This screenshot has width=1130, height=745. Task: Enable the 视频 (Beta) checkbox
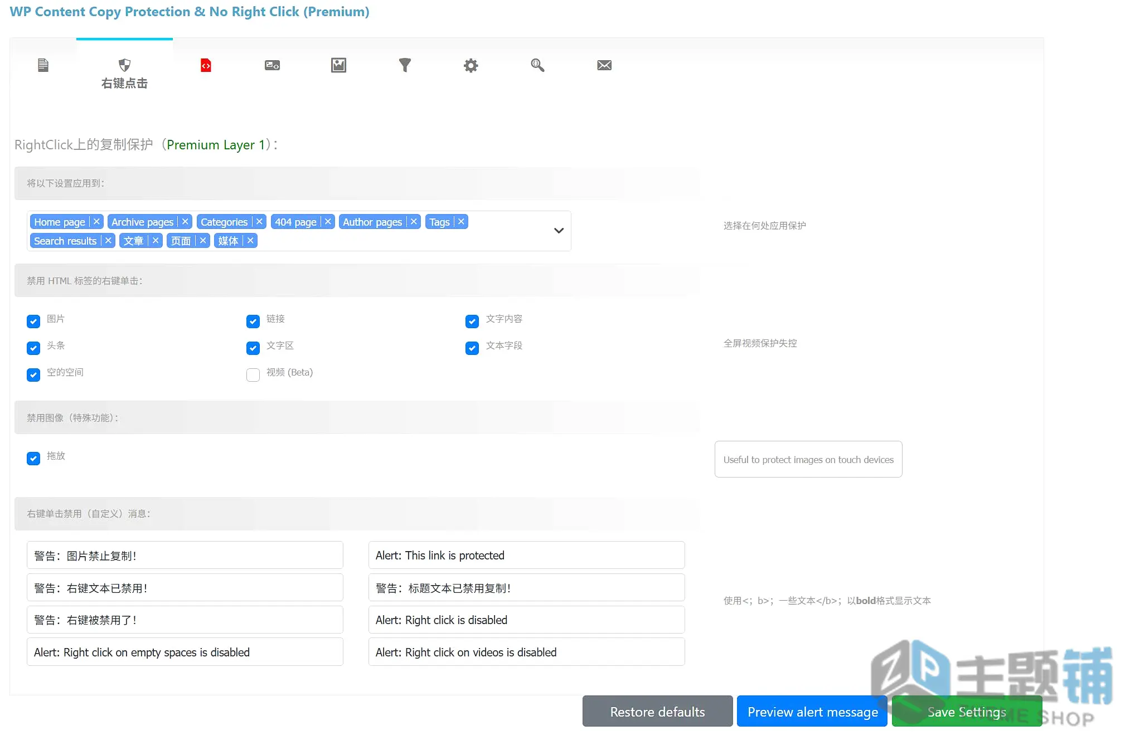point(253,375)
